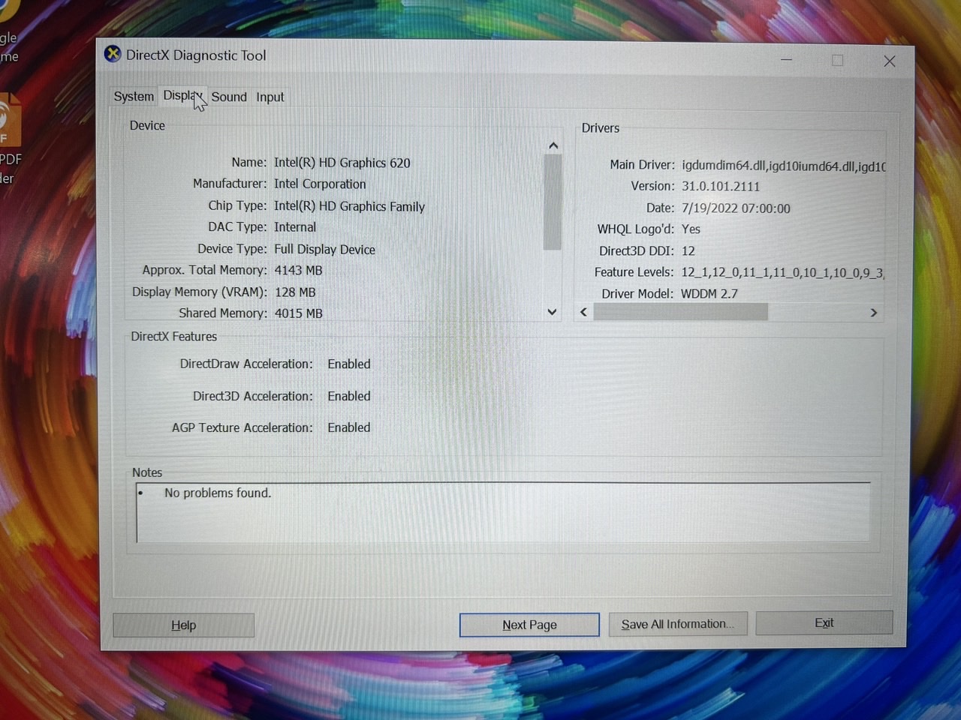961x720 pixels.
Task: Click the driver model 'WDDM 2.7'
Action: pos(709,293)
